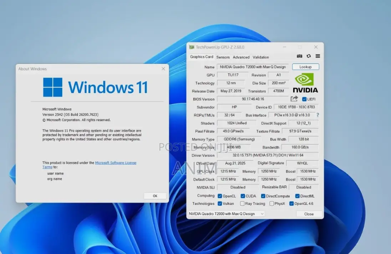Viewport: 391px width, 254px height.
Task: Click the refresh icon in GPU-Z toolbar
Action: click(x=309, y=56)
